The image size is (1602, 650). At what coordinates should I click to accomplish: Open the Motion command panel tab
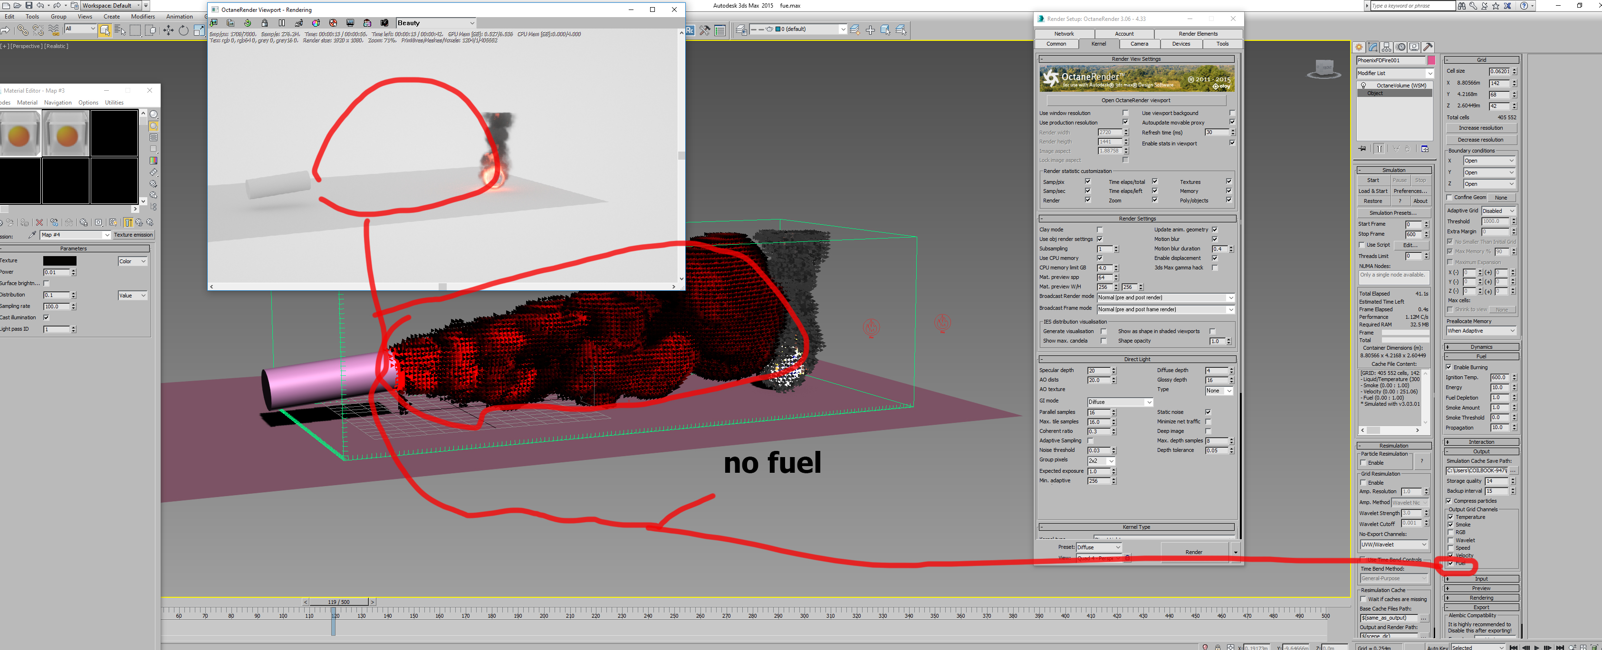pyautogui.click(x=1401, y=47)
